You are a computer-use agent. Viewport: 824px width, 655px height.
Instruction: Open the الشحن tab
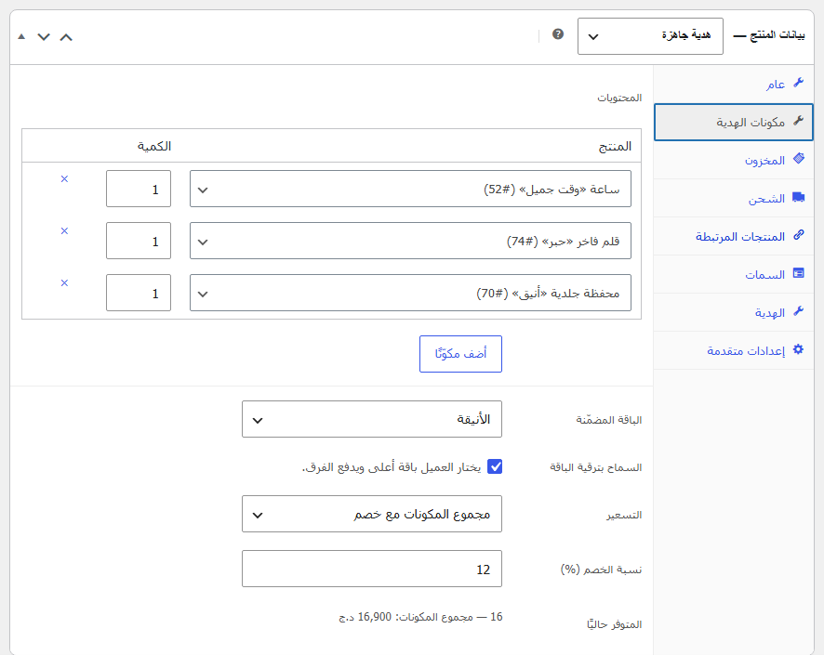tap(733, 199)
